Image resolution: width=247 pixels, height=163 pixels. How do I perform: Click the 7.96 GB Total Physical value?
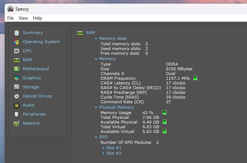151,117
